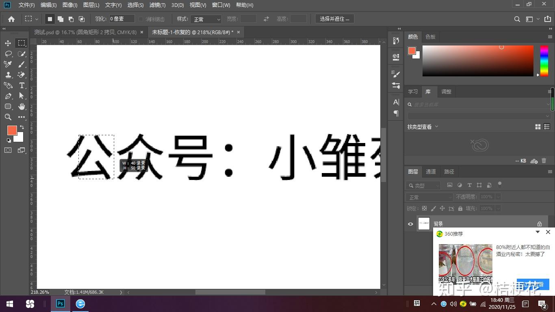Open the style (样式) dropdown
555x312 pixels.
[x=206, y=19]
